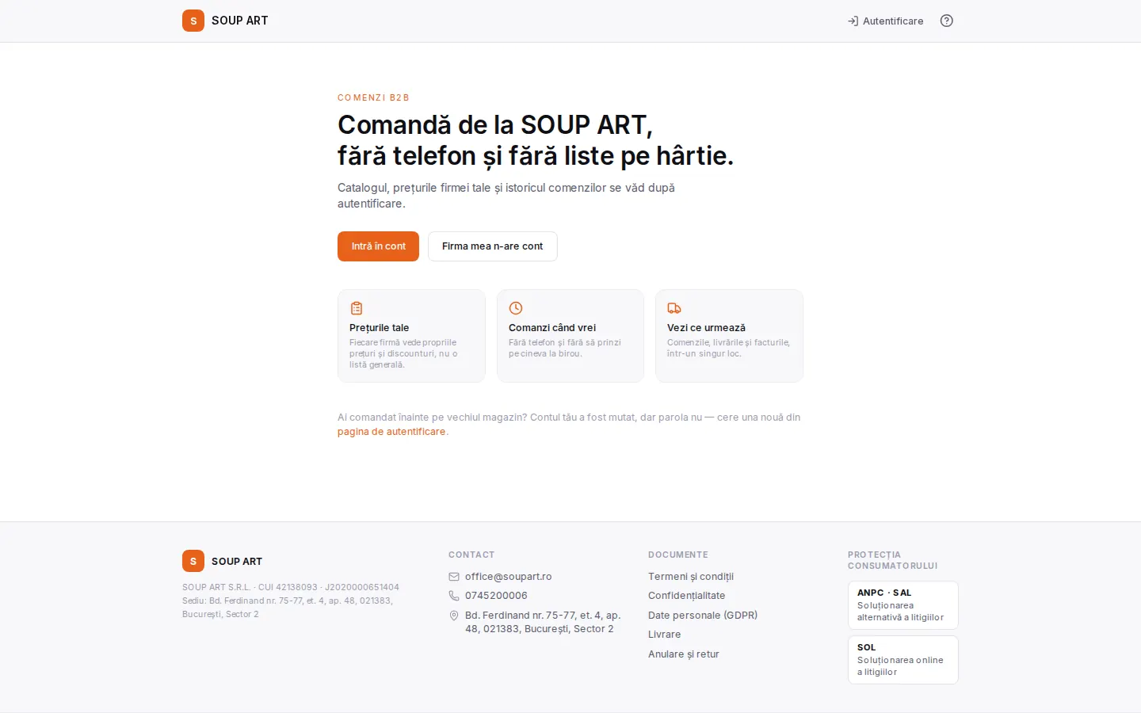Click the PROTECȚIA CONSUMATORULUI footer heading
The image size is (1141, 713).
[893, 560]
